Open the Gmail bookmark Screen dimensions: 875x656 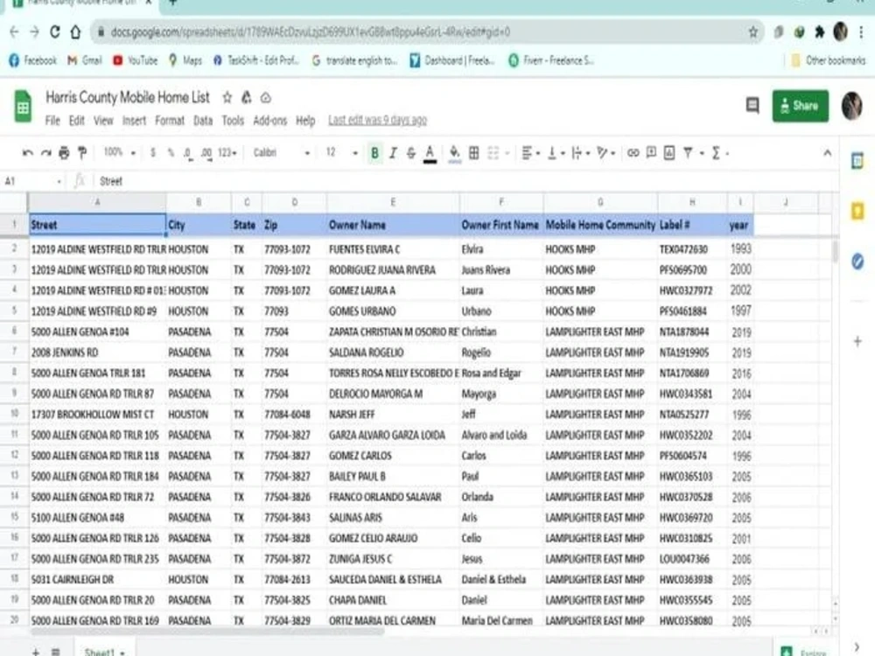coord(85,60)
